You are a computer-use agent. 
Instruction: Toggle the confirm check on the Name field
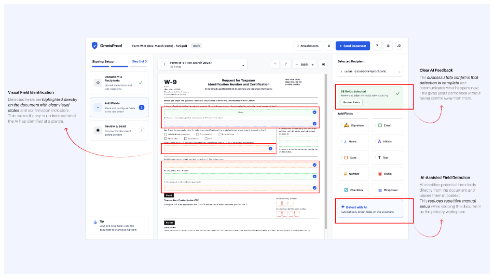[315, 112]
